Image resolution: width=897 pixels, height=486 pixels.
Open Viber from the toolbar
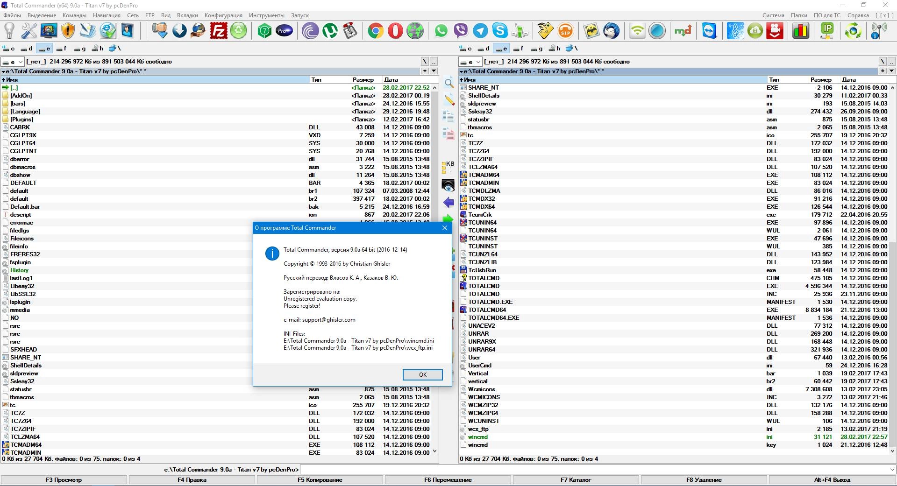click(461, 31)
